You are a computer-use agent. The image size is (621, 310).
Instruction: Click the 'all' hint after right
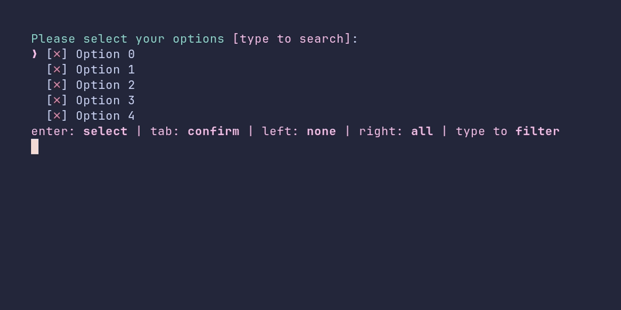click(x=422, y=131)
